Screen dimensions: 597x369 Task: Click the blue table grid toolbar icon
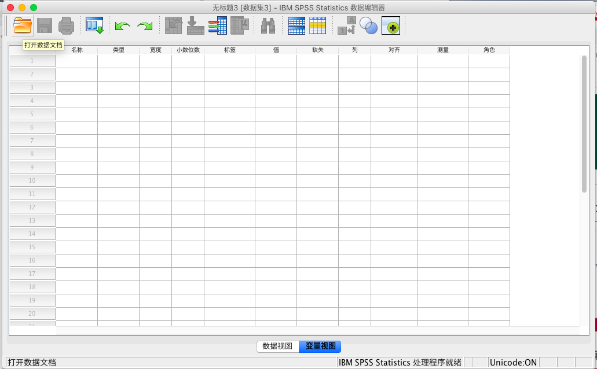pyautogui.click(x=296, y=25)
